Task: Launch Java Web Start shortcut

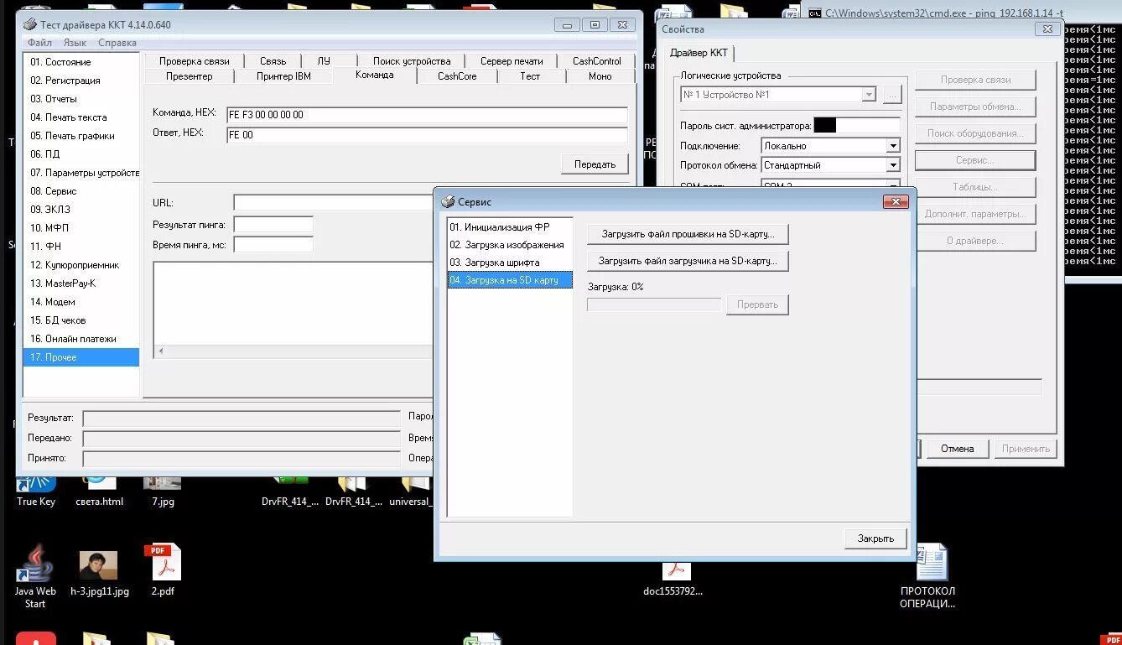Action: coord(35,576)
